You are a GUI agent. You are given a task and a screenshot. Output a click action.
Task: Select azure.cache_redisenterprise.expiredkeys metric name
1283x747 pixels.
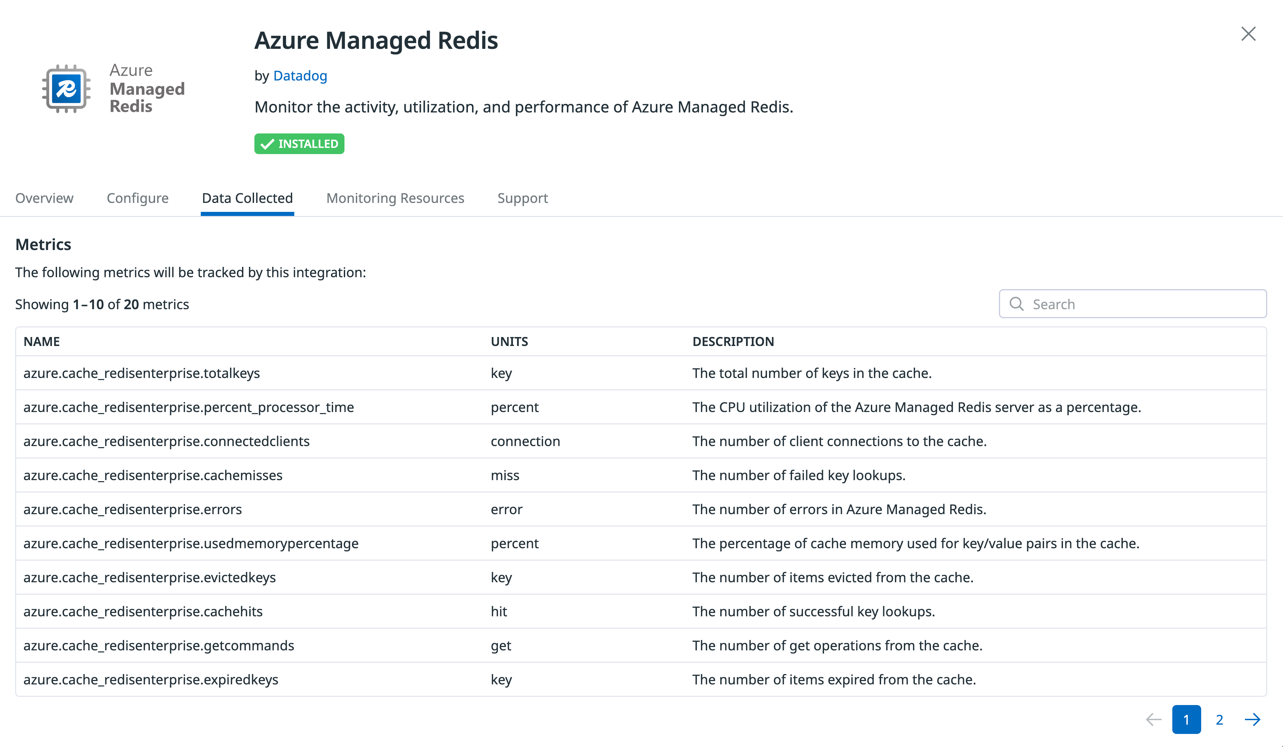click(151, 680)
